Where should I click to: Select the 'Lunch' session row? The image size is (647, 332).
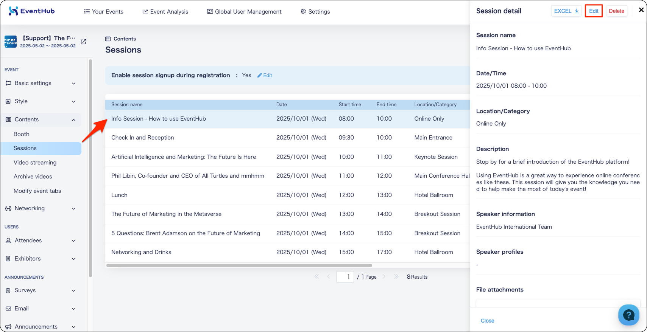(288, 195)
